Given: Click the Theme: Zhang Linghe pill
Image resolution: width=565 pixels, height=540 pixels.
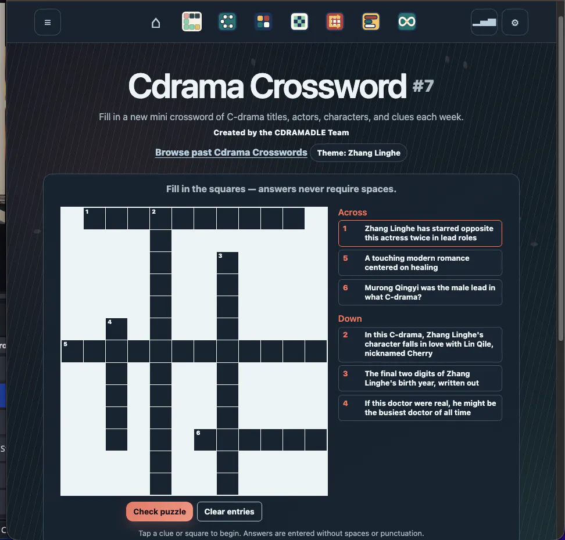Looking at the screenshot, I should tap(359, 153).
